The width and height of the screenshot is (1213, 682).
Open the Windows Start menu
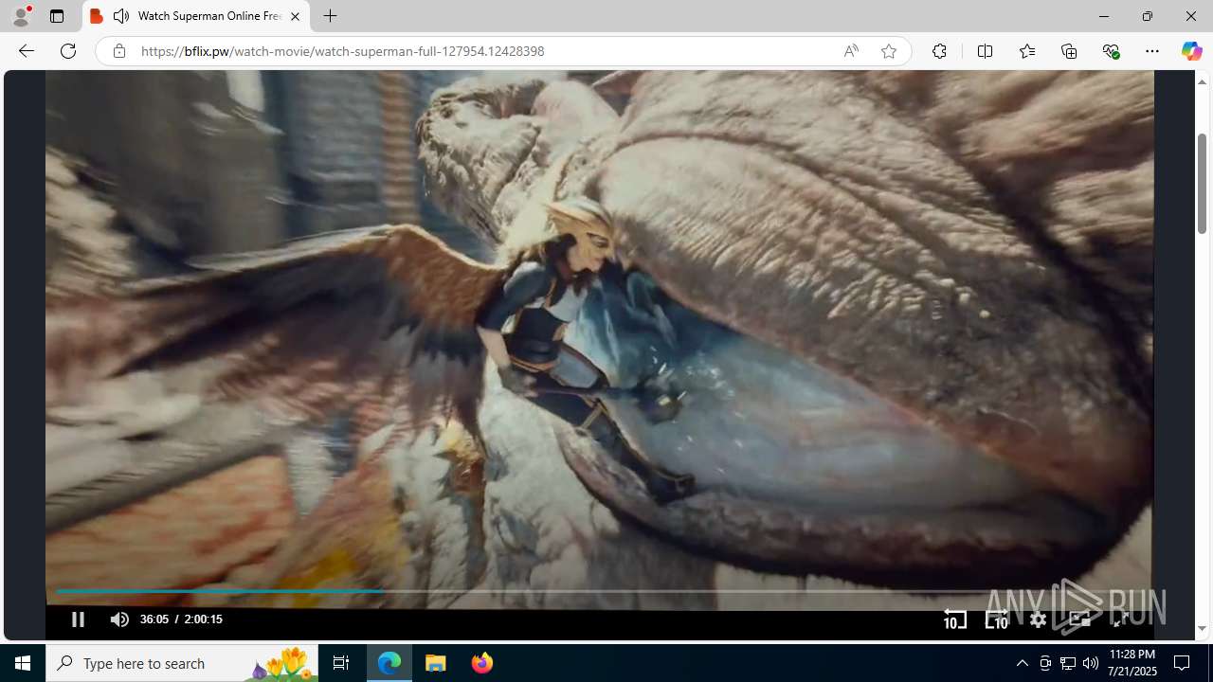(23, 663)
